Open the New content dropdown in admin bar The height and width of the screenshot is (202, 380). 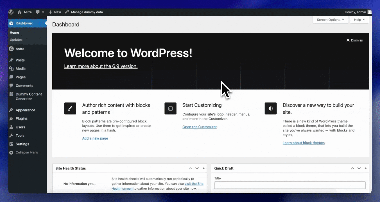point(55,12)
